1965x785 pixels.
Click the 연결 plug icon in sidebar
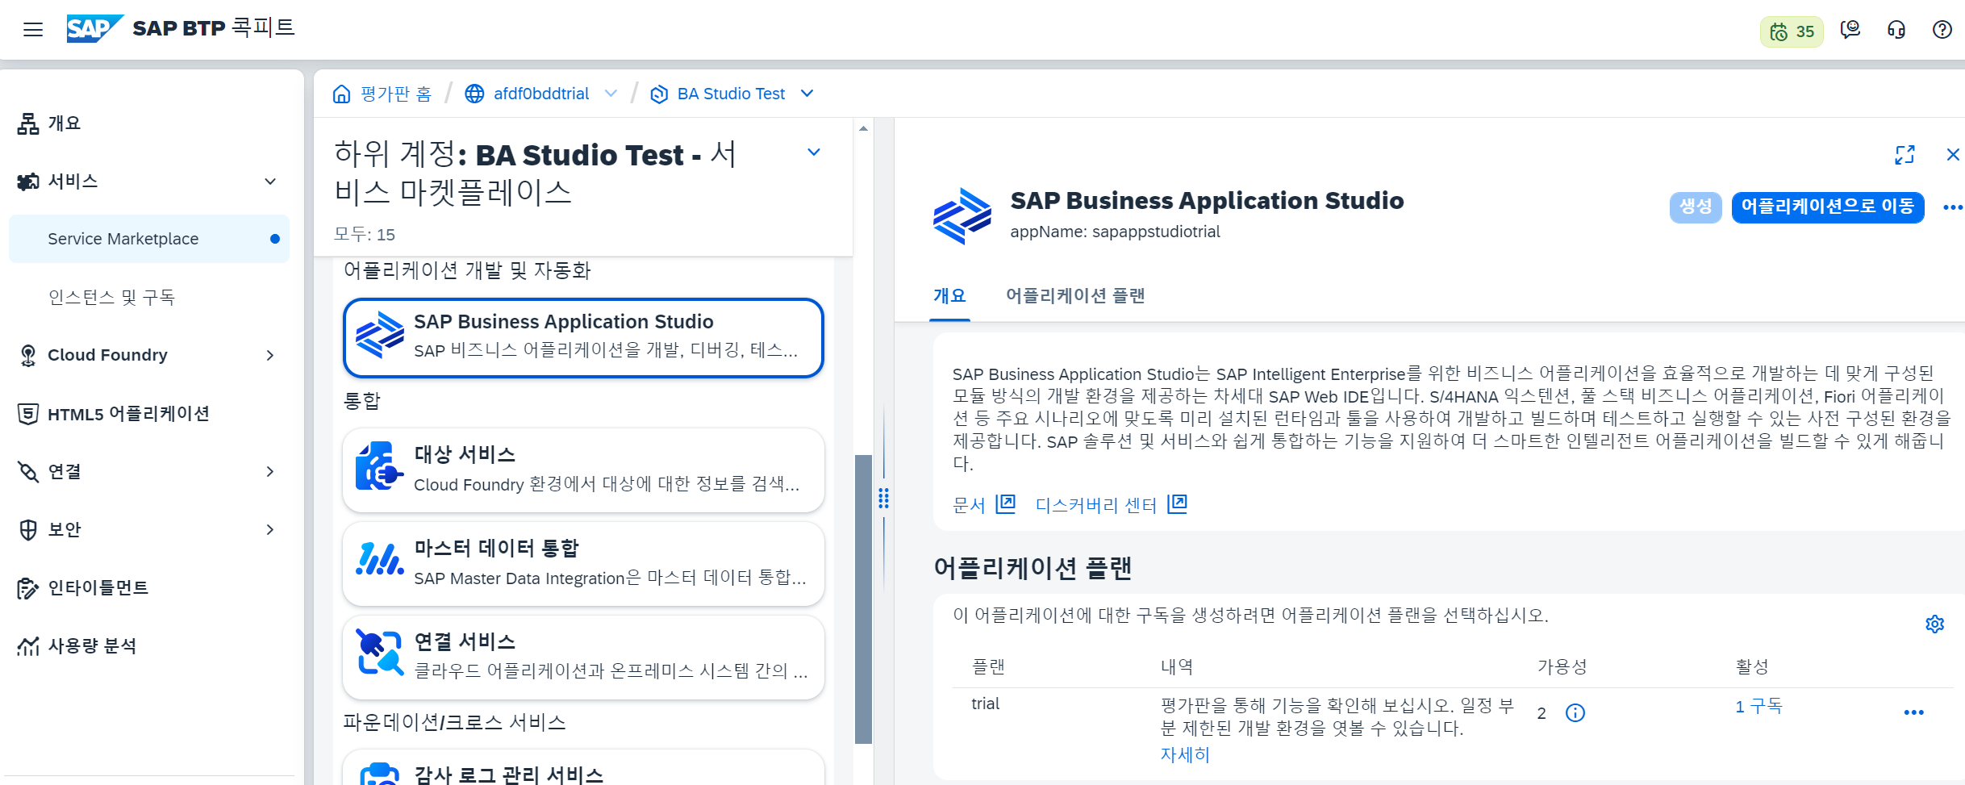[28, 472]
